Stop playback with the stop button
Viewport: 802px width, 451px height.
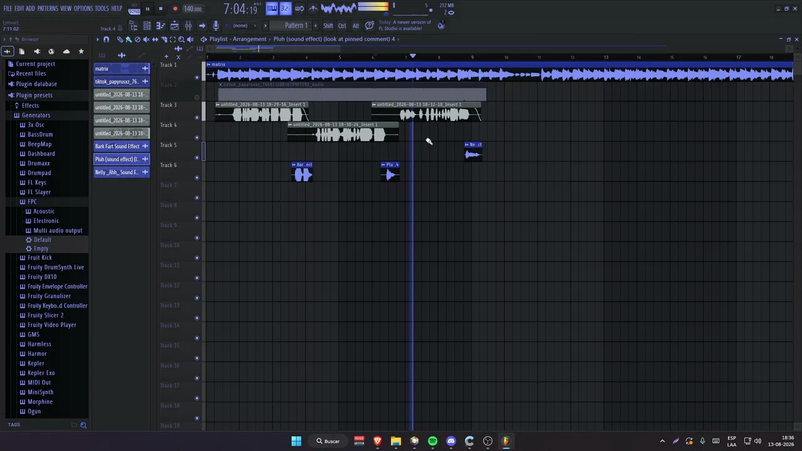[x=161, y=9]
